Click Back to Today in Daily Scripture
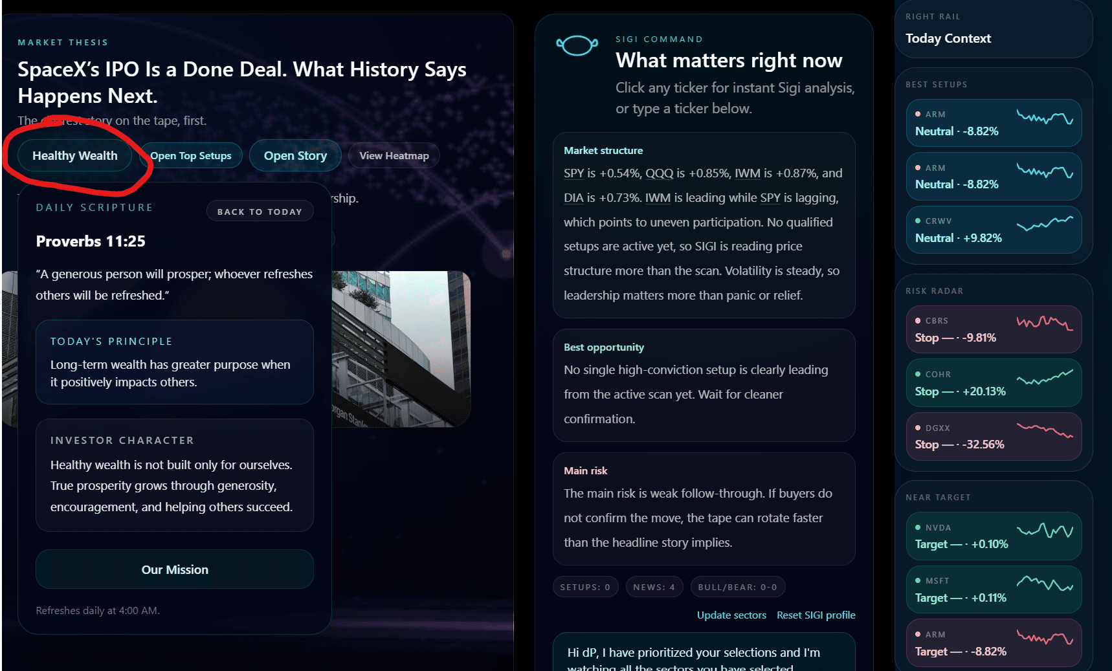 260,212
